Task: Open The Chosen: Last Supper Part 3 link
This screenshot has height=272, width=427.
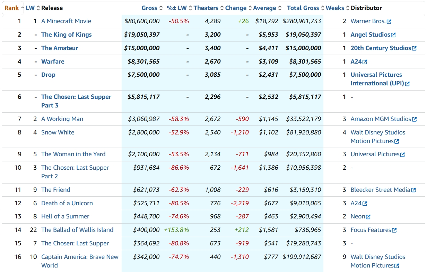Action: [76, 101]
